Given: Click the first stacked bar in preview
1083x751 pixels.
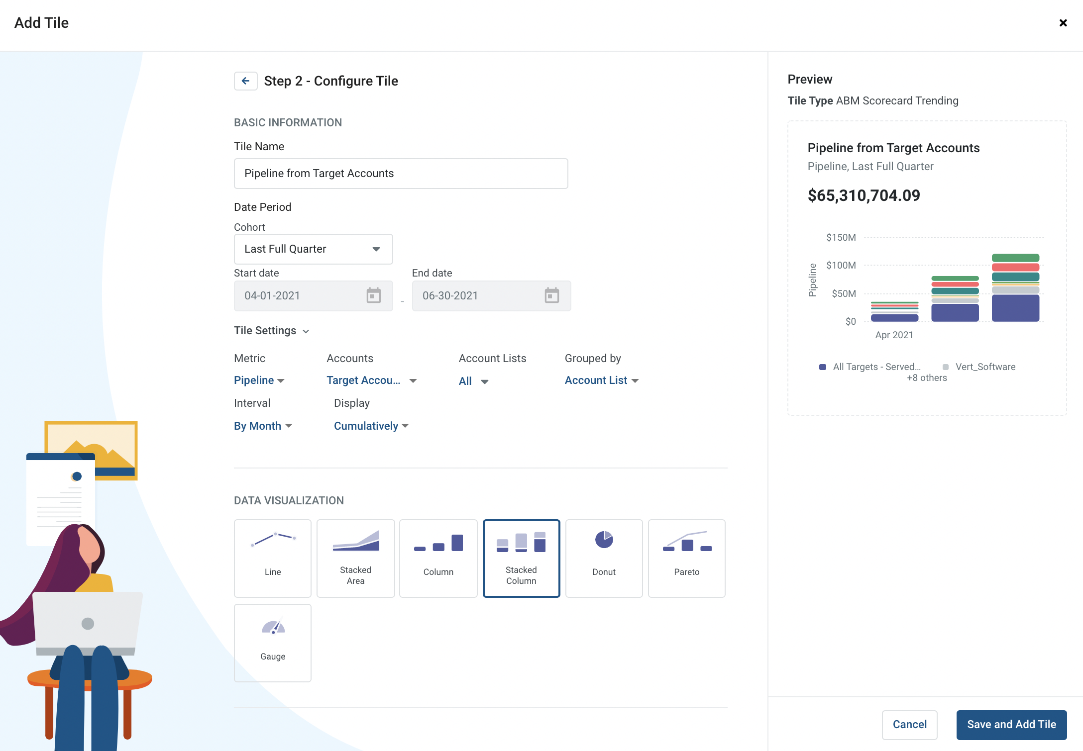Looking at the screenshot, I should click(x=894, y=312).
